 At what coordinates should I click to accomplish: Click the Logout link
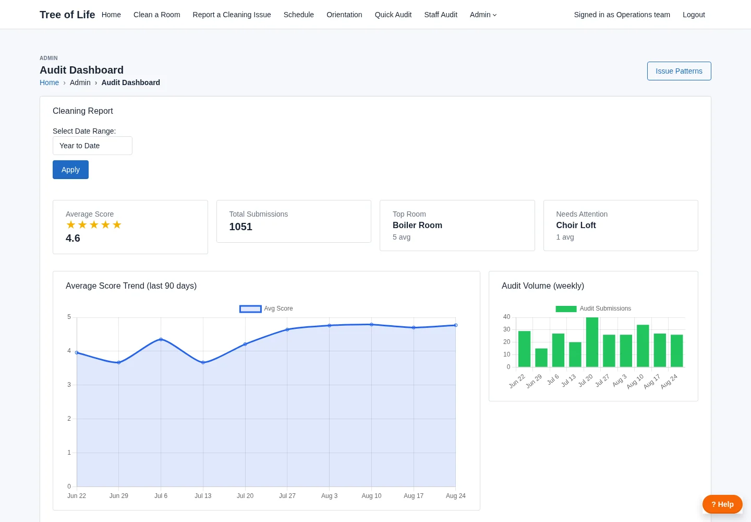point(694,15)
